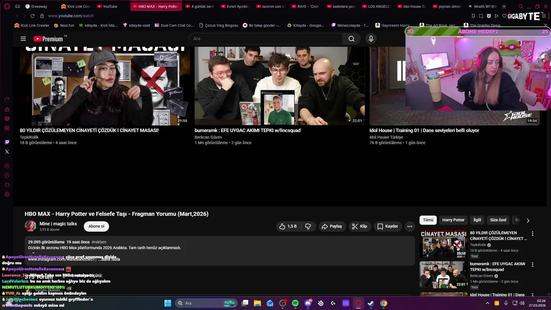Open the Windows Start menu
Image resolution: width=551 pixels, height=310 pixels.
[168, 303]
